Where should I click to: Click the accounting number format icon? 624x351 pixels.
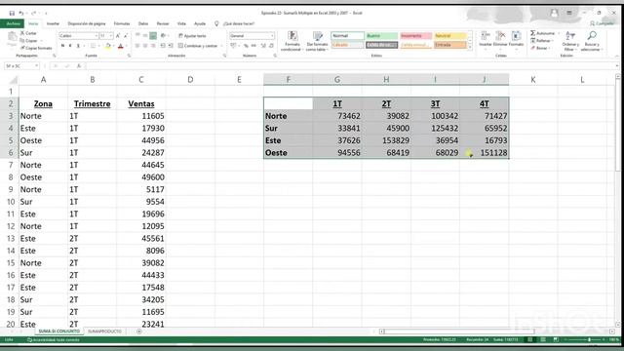pos(234,46)
